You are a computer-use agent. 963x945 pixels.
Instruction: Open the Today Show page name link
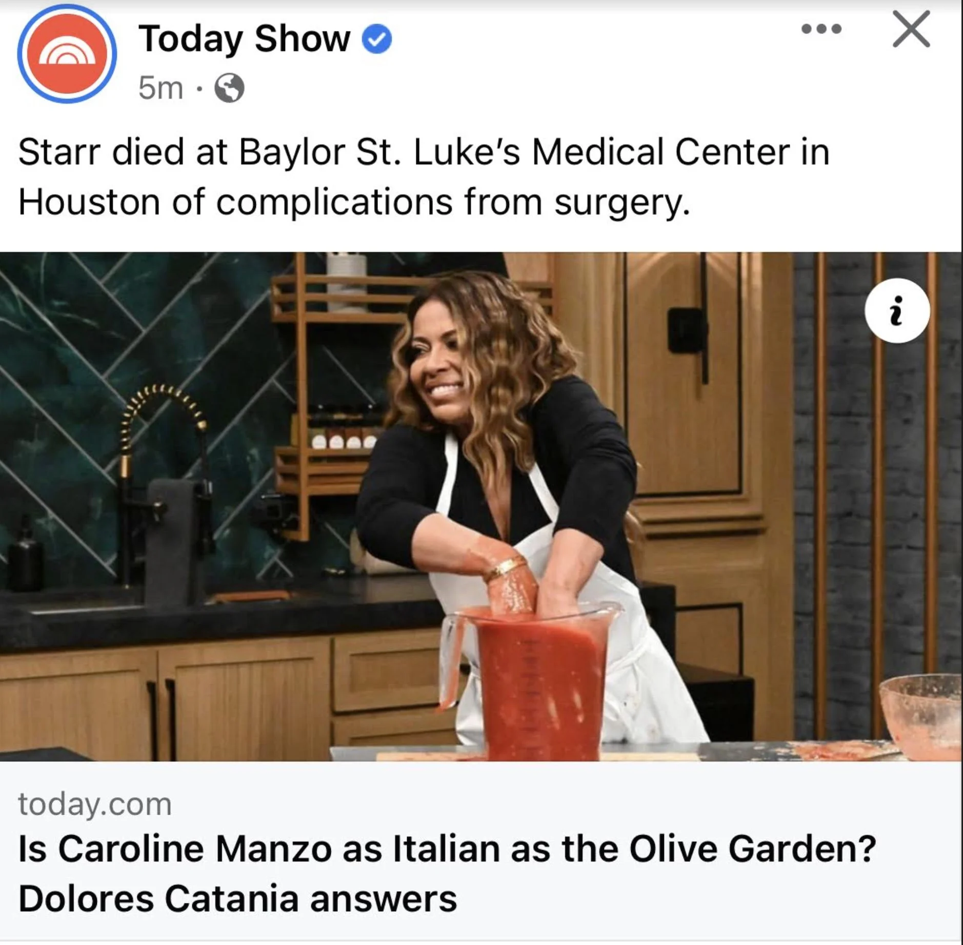[x=244, y=40]
